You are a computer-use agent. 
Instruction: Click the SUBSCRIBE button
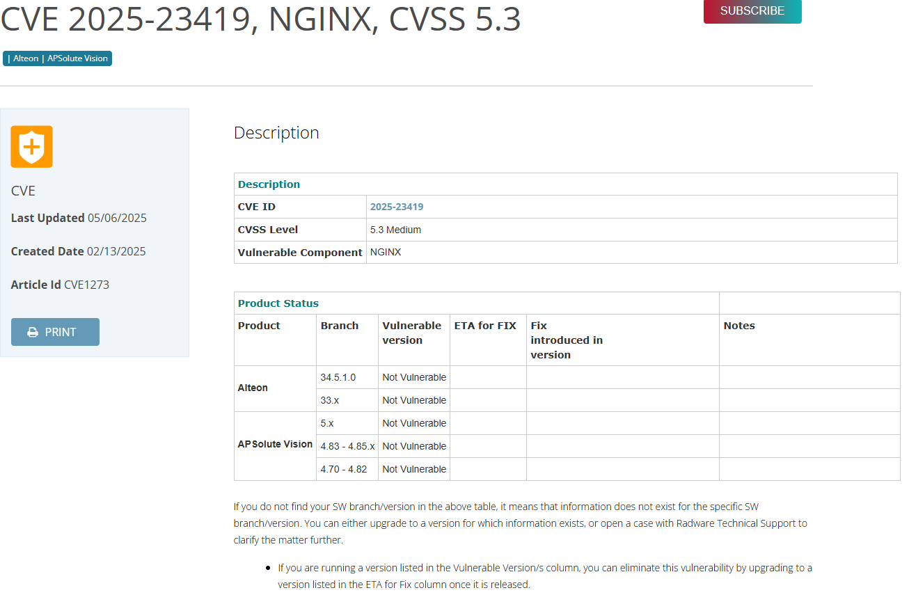tap(752, 11)
